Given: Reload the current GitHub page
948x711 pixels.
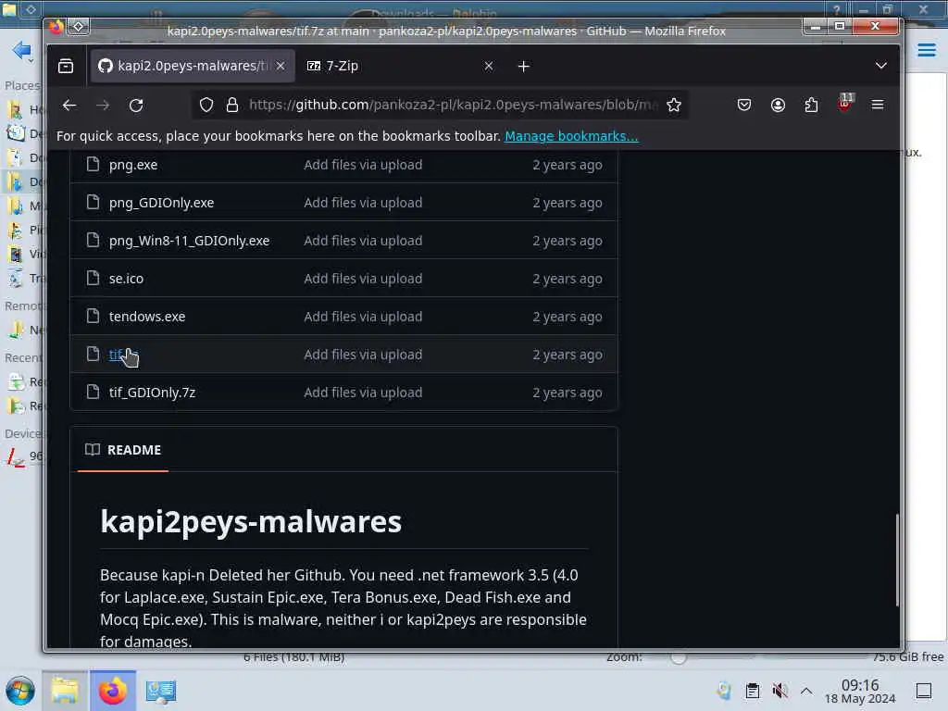Looking at the screenshot, I should pos(136,106).
